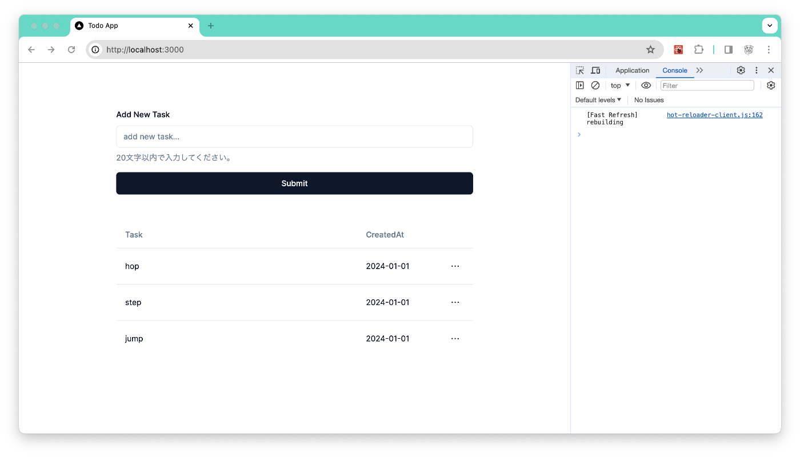
Task: Click the date in step row
Action: (387, 302)
